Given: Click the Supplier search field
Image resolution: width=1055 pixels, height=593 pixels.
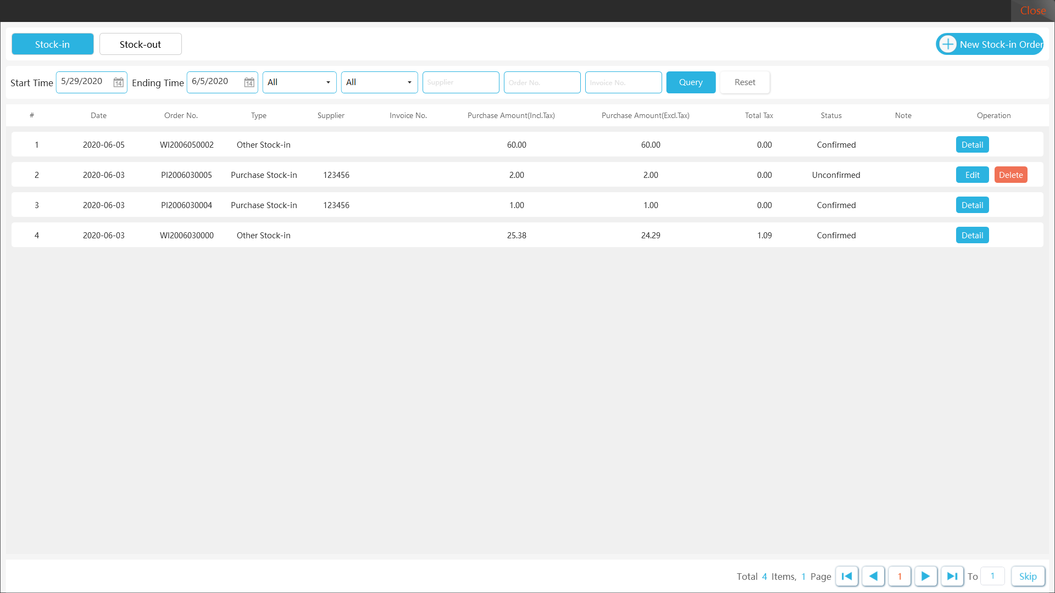Looking at the screenshot, I should point(460,82).
